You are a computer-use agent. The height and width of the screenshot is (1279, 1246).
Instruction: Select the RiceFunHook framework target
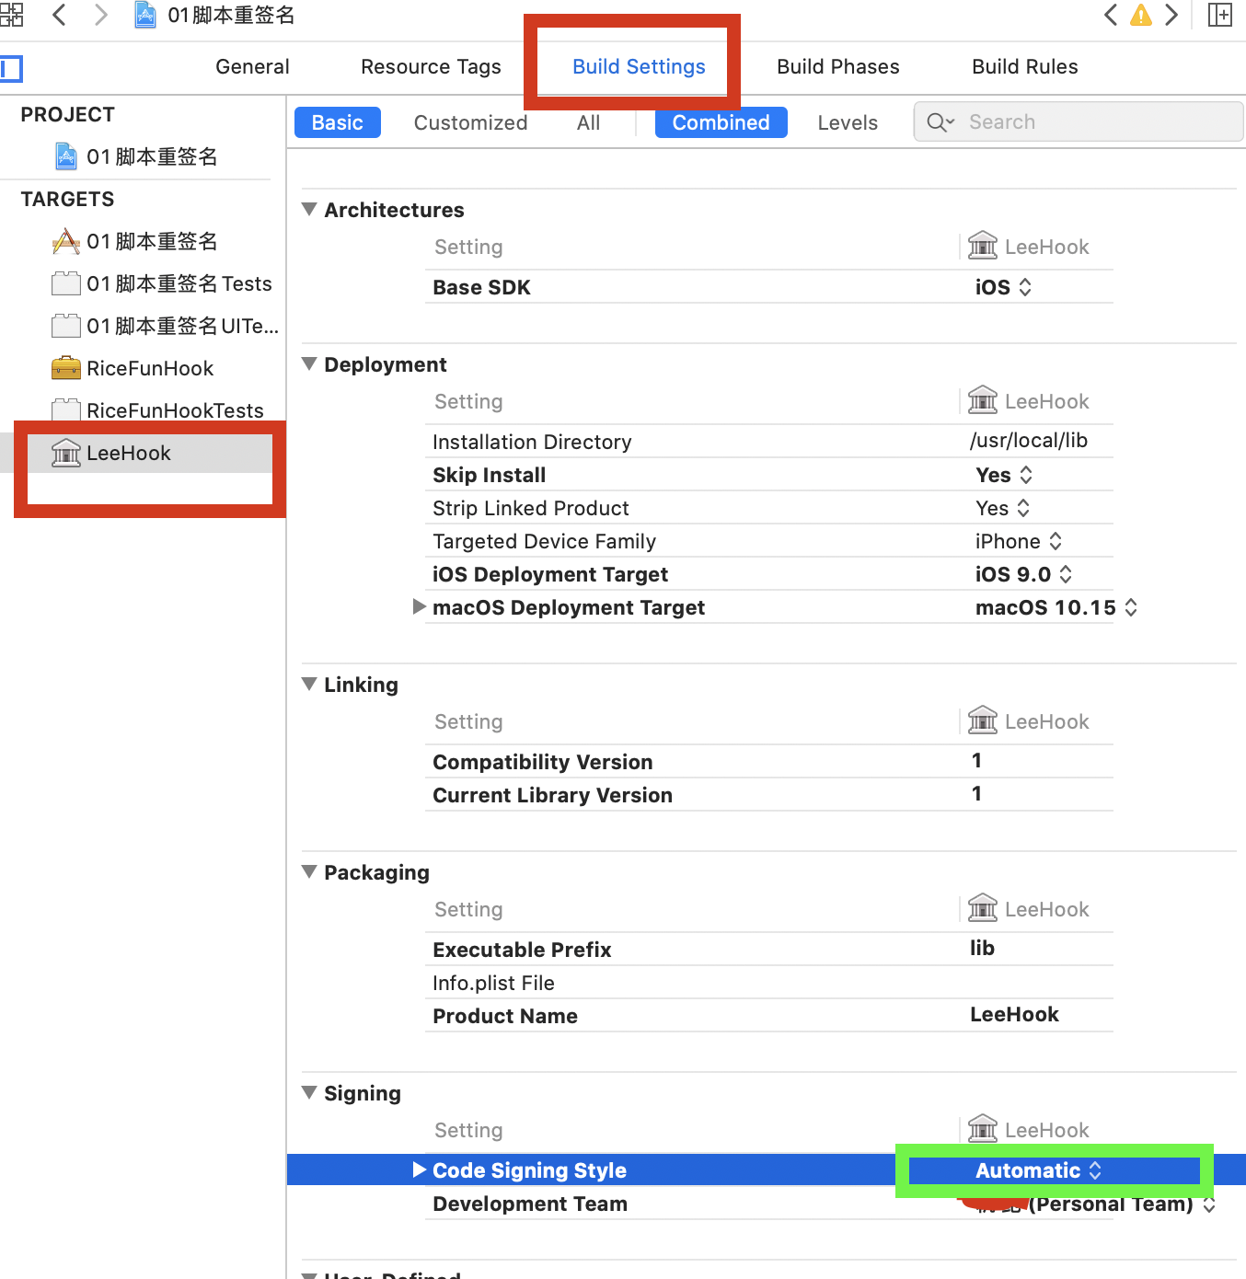pos(133,368)
